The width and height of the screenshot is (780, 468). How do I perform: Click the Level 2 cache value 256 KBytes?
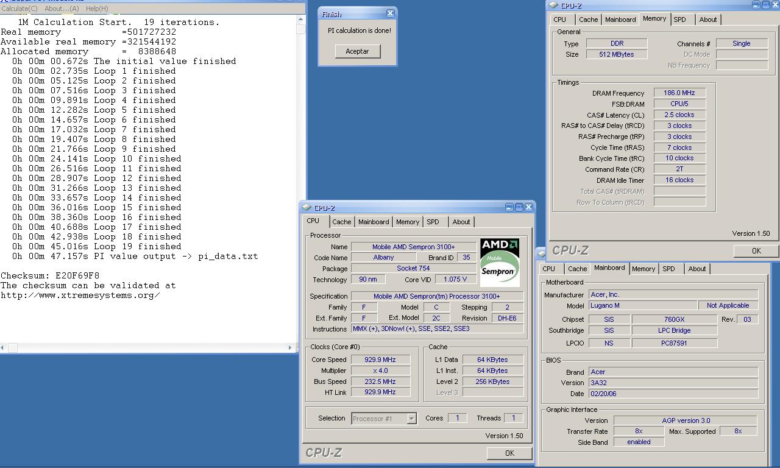tap(493, 381)
